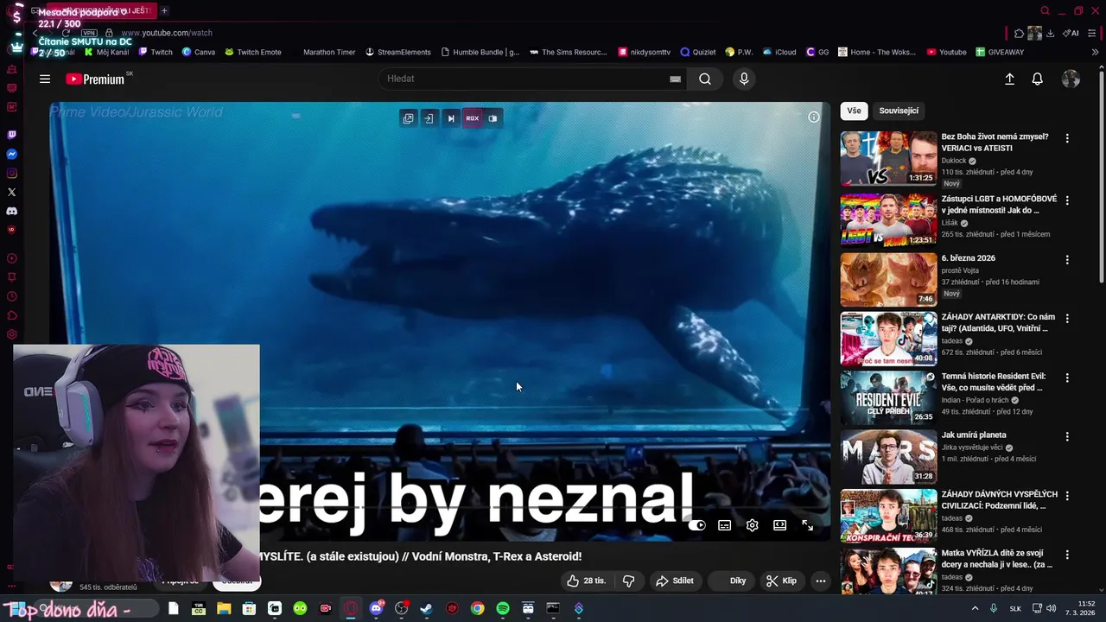This screenshot has width=1106, height=622.
Task: Open options for 'ZÁHADY ANTARKTIDY' video
Action: pos(1067,318)
